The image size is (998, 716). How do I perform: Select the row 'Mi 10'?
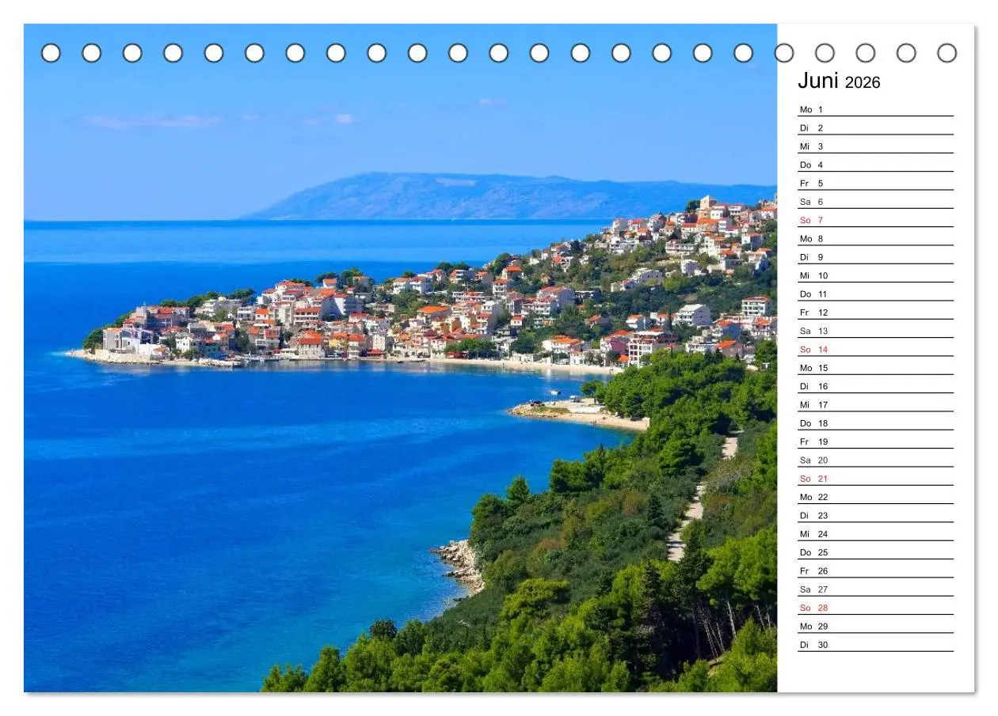click(x=875, y=275)
